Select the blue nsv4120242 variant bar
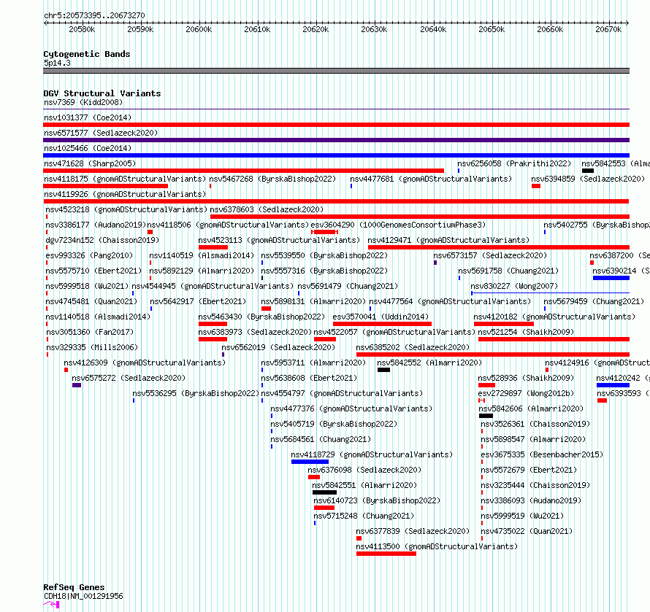This screenshot has height=612, width=650. (613, 385)
